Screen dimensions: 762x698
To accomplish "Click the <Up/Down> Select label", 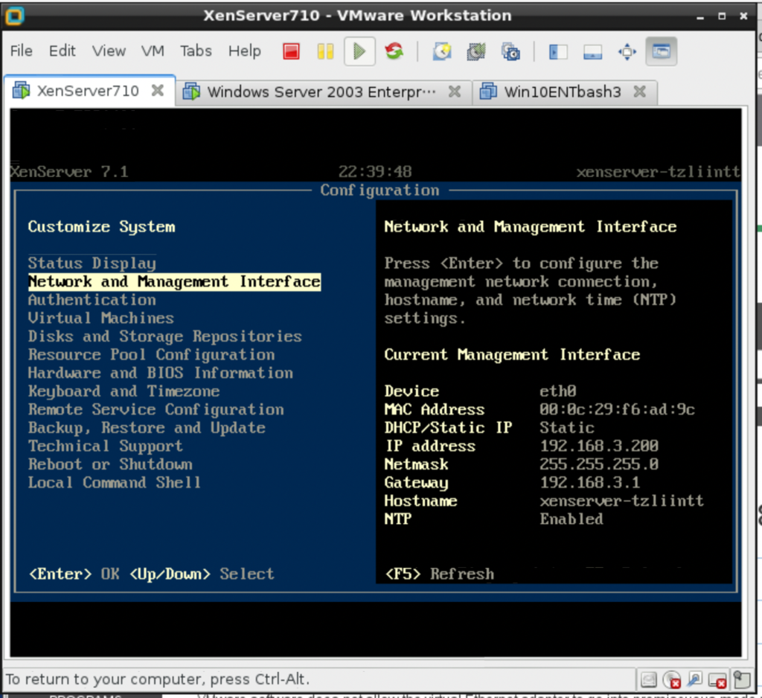I will [x=202, y=574].
